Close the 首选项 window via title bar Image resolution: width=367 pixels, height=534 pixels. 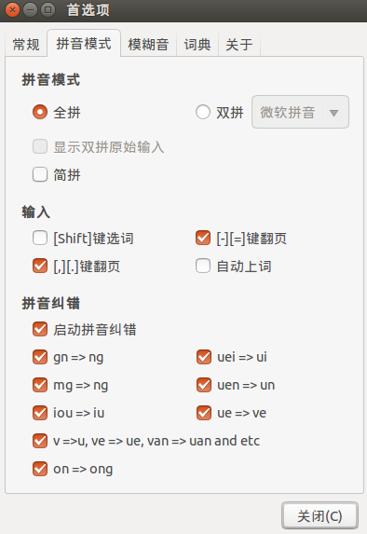tap(13, 10)
